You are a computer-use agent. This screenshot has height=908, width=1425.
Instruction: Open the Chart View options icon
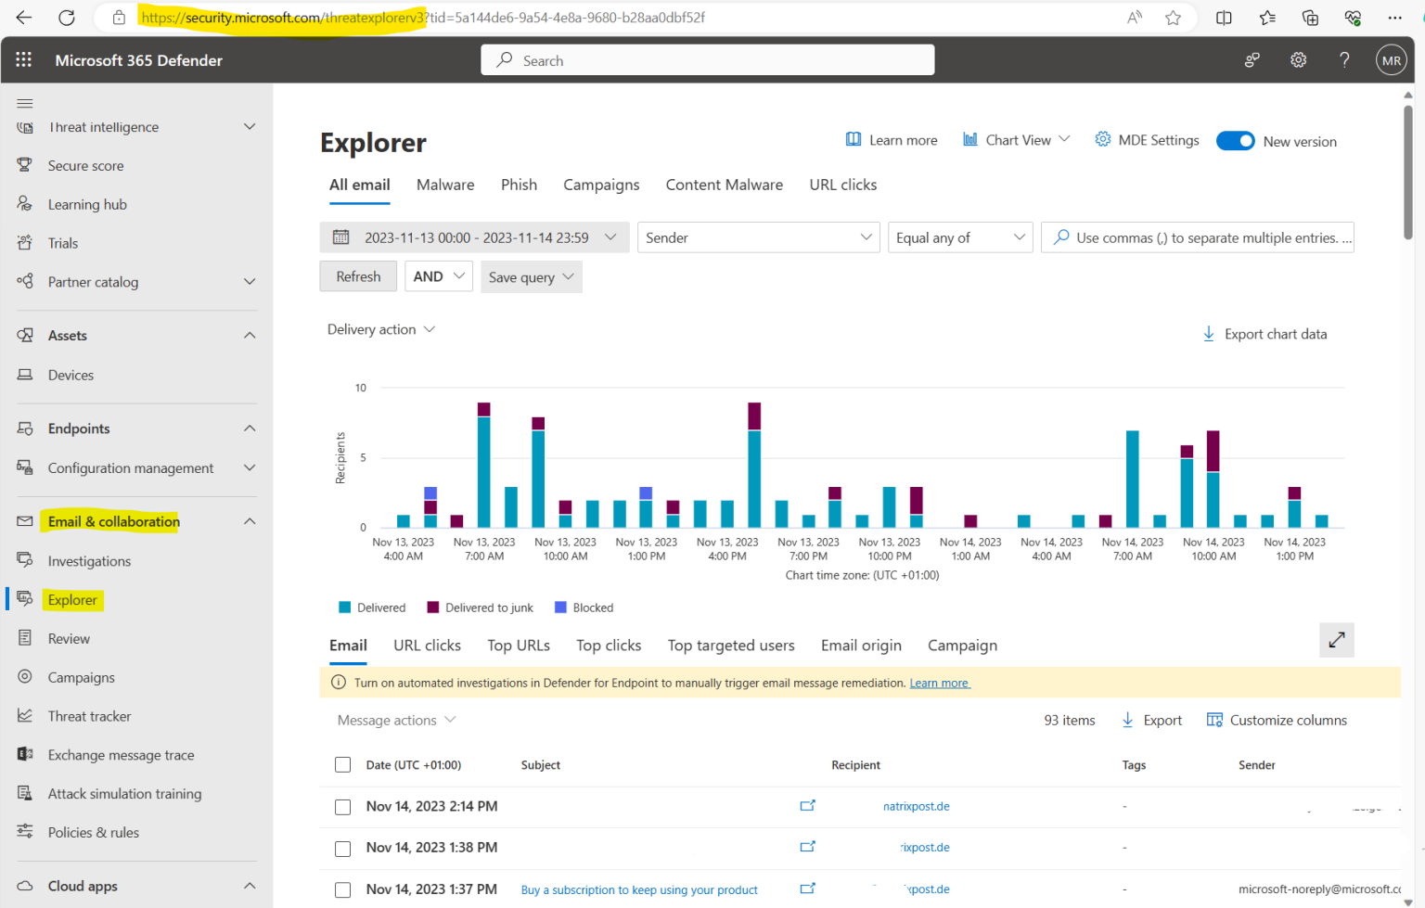tap(970, 140)
